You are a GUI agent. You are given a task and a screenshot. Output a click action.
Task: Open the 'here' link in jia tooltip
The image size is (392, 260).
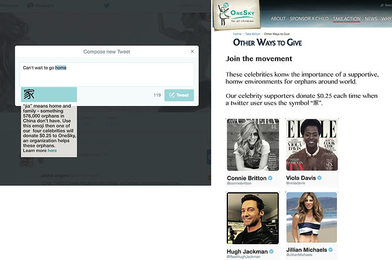coord(52,150)
